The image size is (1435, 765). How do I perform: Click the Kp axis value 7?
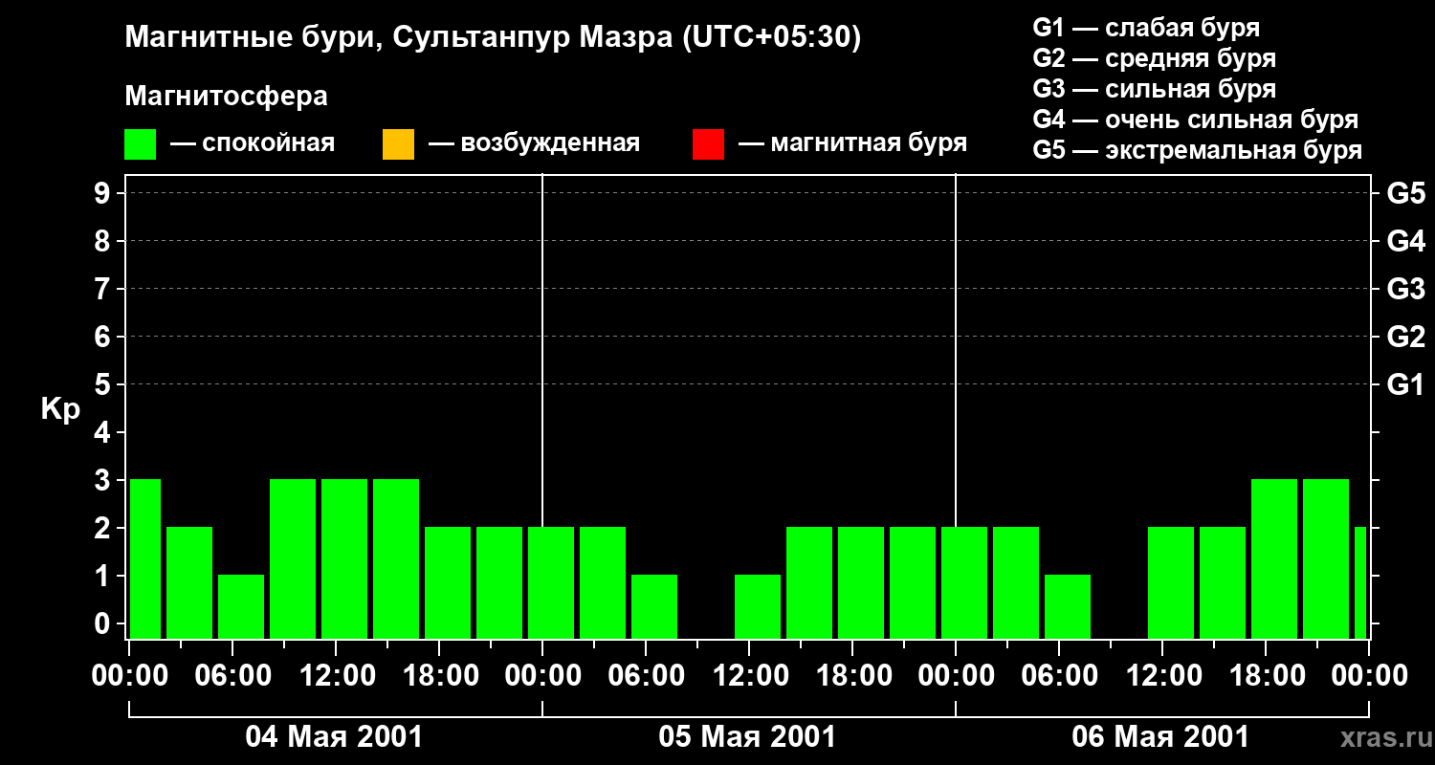tap(104, 289)
